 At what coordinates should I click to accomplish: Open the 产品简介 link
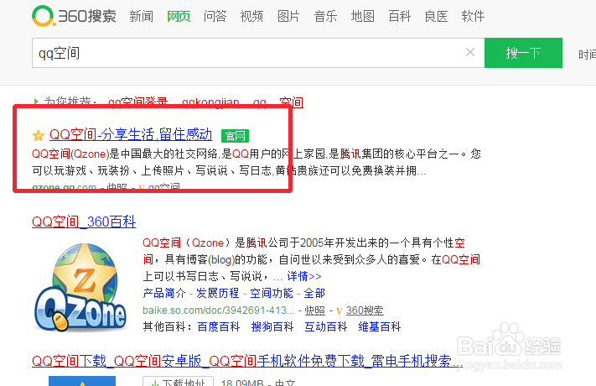tap(164, 293)
